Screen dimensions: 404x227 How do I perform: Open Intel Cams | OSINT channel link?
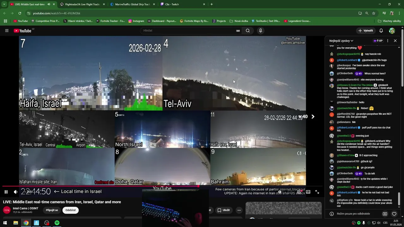tap(26, 208)
